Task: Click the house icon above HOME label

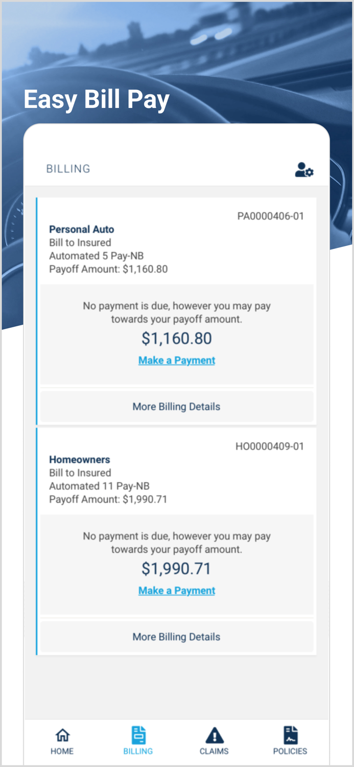Action: (x=62, y=734)
